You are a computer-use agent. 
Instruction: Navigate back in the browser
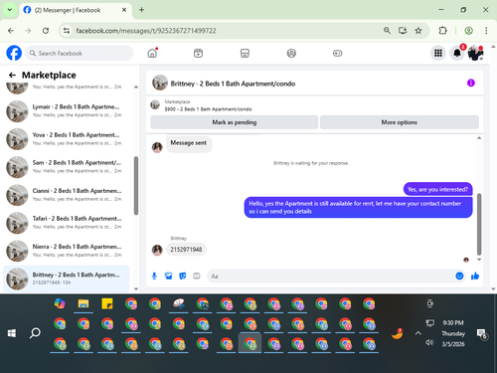tap(11, 31)
